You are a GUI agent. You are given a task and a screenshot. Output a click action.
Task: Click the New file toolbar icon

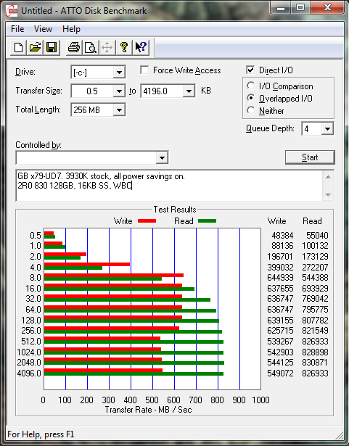pyautogui.click(x=19, y=47)
